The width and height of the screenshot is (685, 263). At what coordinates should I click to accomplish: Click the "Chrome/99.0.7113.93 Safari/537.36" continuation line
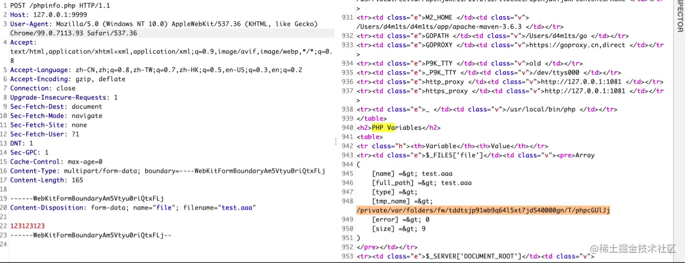click(x=74, y=33)
